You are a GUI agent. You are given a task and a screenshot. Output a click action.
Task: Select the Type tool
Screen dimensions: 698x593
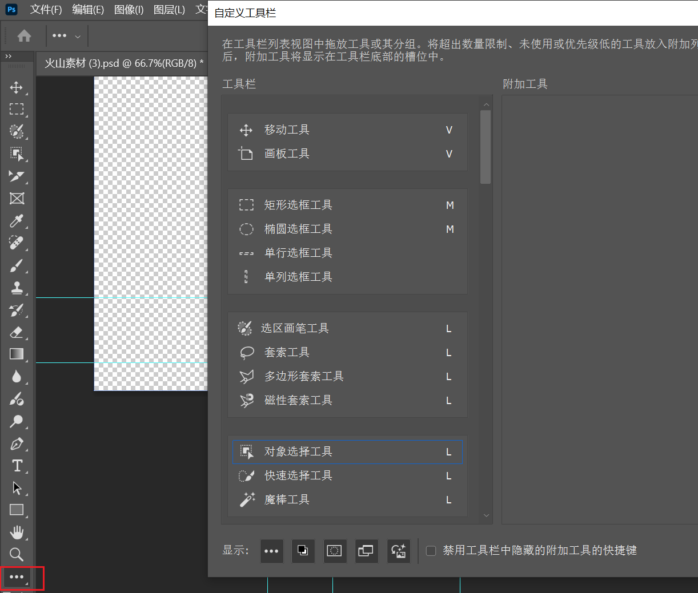click(17, 466)
